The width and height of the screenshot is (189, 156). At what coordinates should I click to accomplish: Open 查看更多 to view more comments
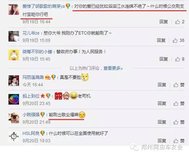click(x=113, y=68)
